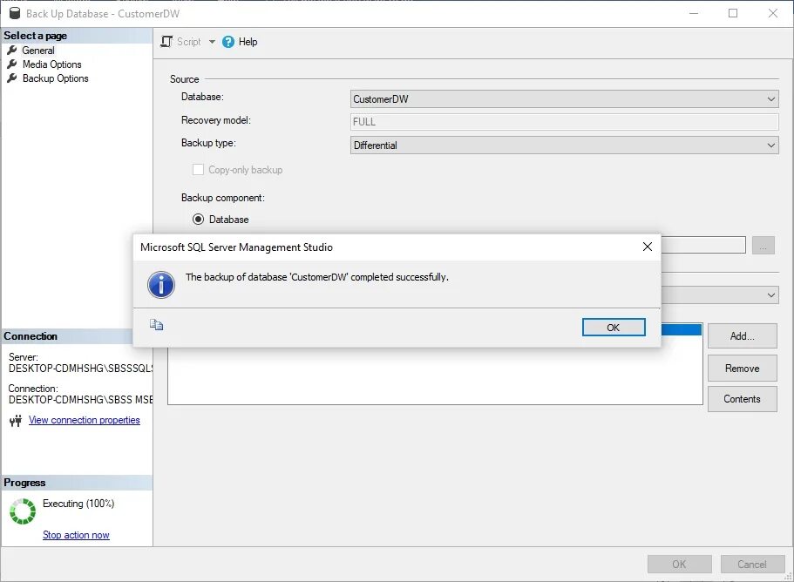The height and width of the screenshot is (582, 794).
Task: Maximize the Back Up Database window
Action: (x=733, y=13)
